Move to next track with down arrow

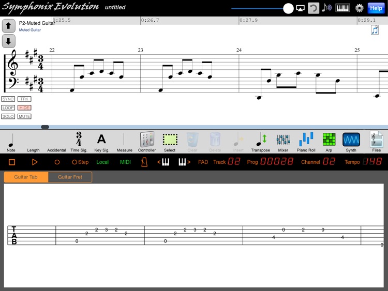click(x=9, y=41)
